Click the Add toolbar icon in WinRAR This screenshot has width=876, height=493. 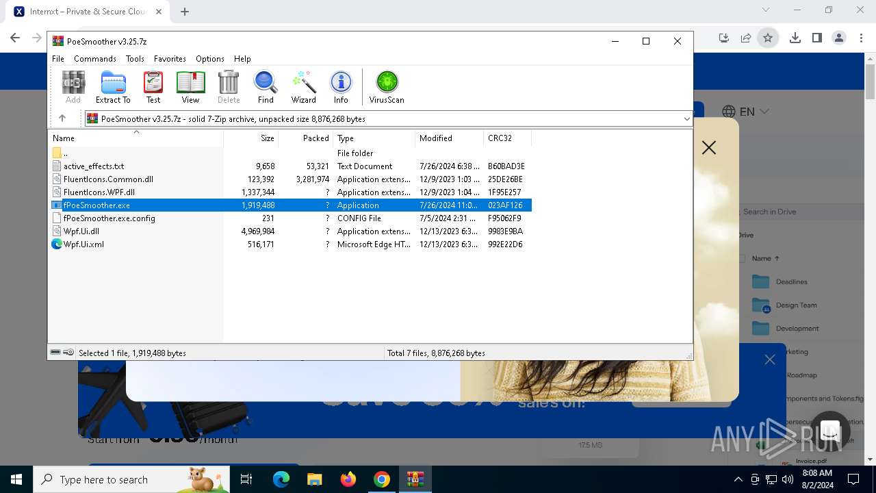point(73,87)
